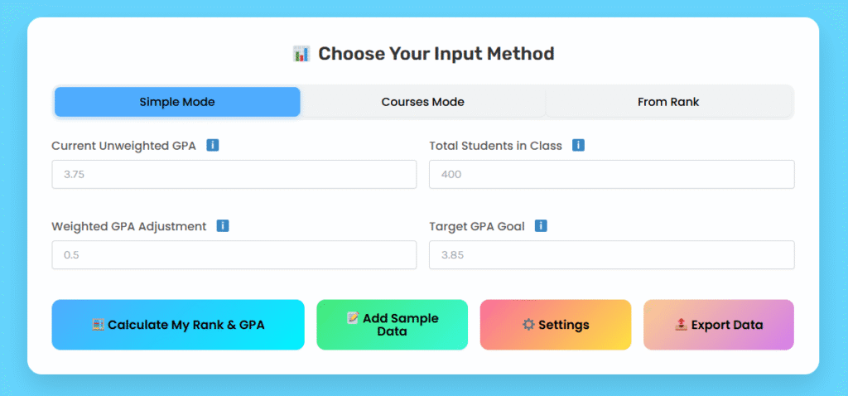
Task: Click the Target GPA Goal input field
Action: tap(611, 255)
